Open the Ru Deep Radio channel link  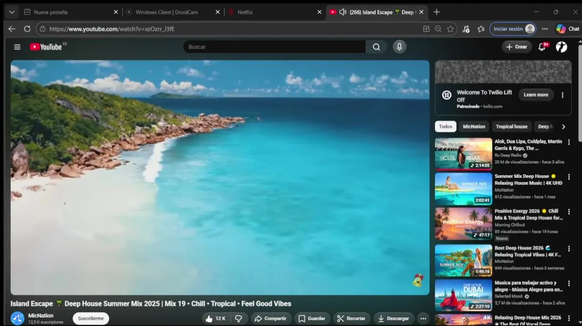tap(509, 155)
